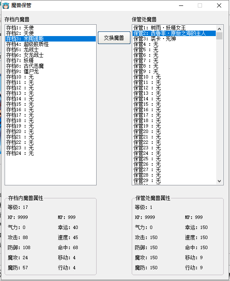Select empty slot 存档17
Image resolution: width=230 pixels, height=281 pixels.
click(x=51, y=115)
